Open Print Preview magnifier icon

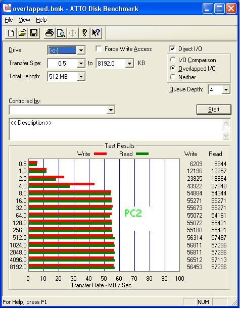point(61,33)
